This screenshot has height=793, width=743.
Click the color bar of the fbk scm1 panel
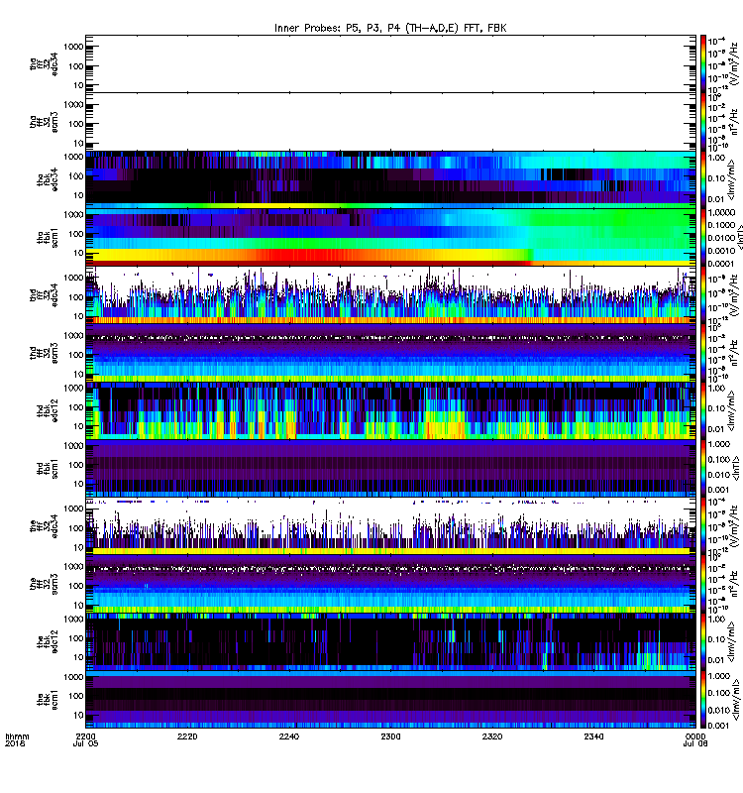pos(703,700)
